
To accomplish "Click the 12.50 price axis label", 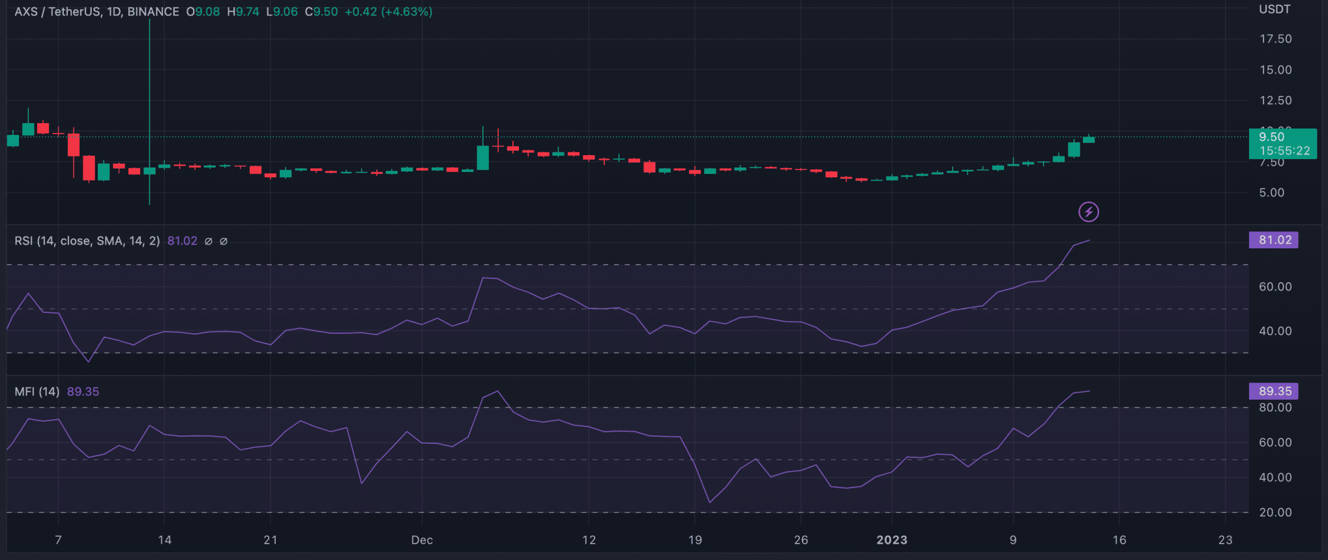I will coord(1275,100).
